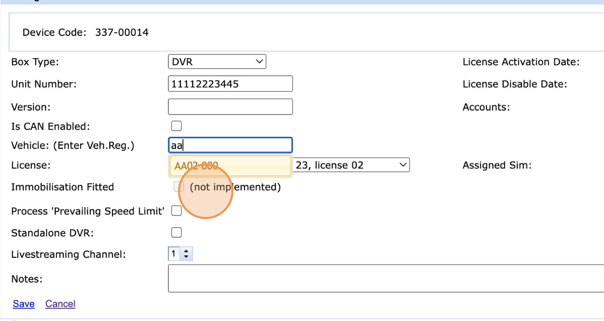Select the AA02 000 autocomplete suggestion
This screenshot has width=604, height=321.
pyautogui.click(x=230, y=166)
